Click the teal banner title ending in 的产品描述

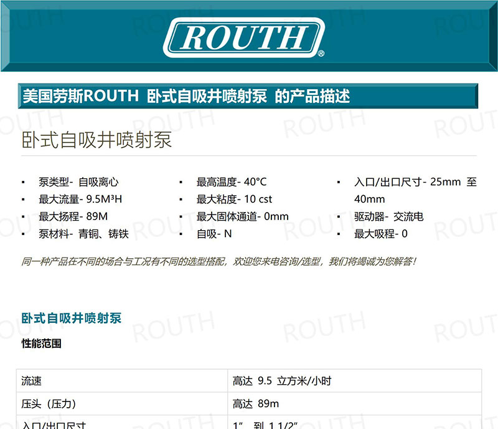(186, 96)
